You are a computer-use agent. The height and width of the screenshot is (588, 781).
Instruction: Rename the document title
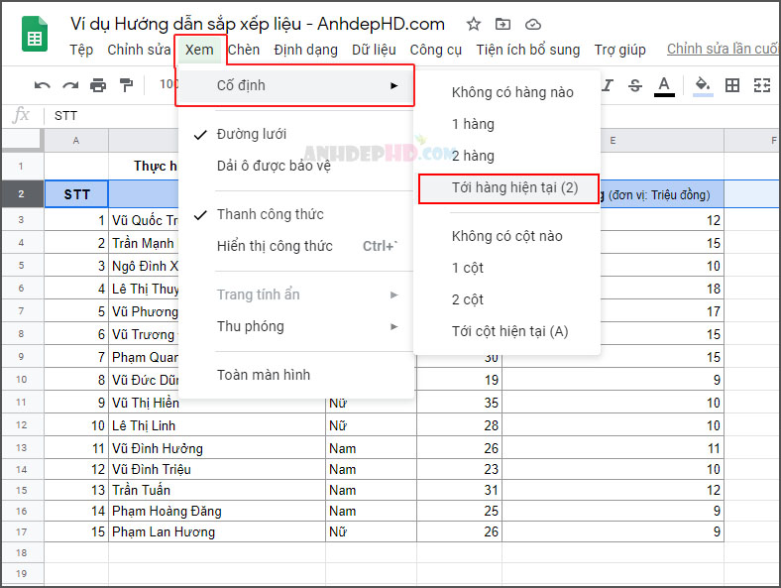(x=257, y=24)
